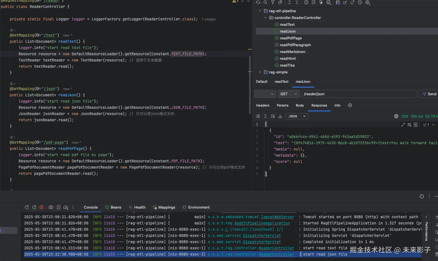
Task: Open the JSON response format dropdown
Action: [297, 116]
